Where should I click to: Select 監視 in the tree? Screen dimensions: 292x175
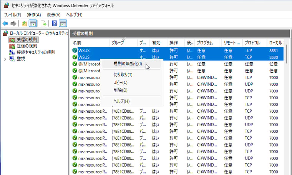coord(21,59)
